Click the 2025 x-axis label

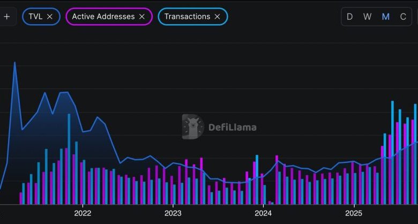354,213
